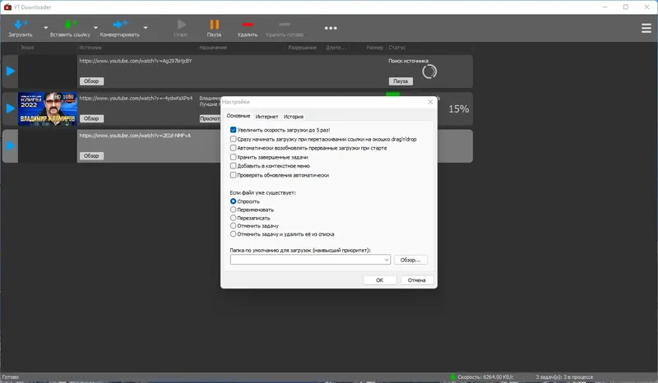
Task: Click the red Удалить toolbar icon
Action: 248,25
